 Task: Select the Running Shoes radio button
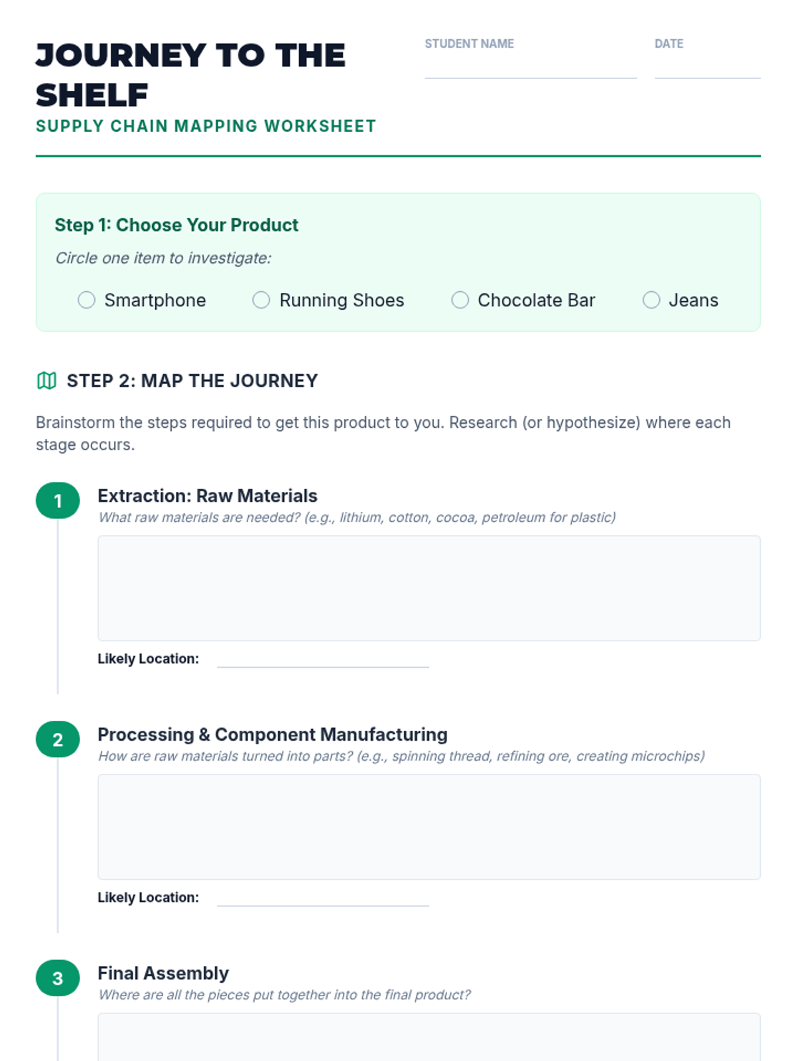click(261, 300)
